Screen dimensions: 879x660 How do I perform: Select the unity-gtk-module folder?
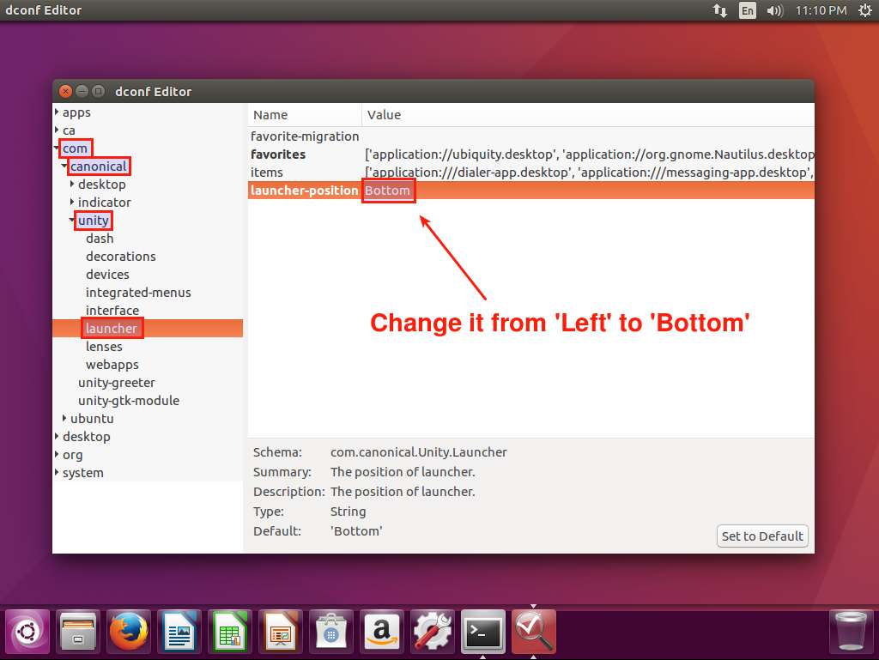(129, 400)
